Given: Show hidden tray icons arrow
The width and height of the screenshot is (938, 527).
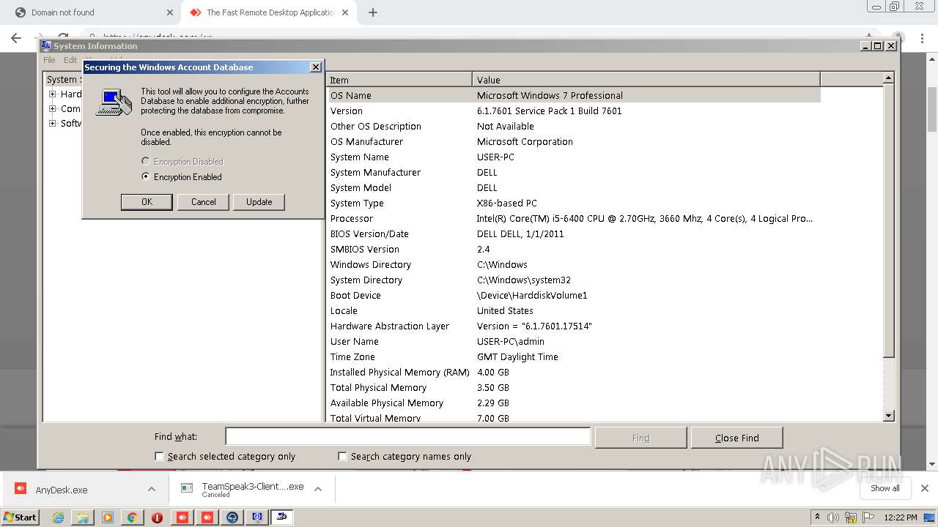Looking at the screenshot, I should 817,517.
